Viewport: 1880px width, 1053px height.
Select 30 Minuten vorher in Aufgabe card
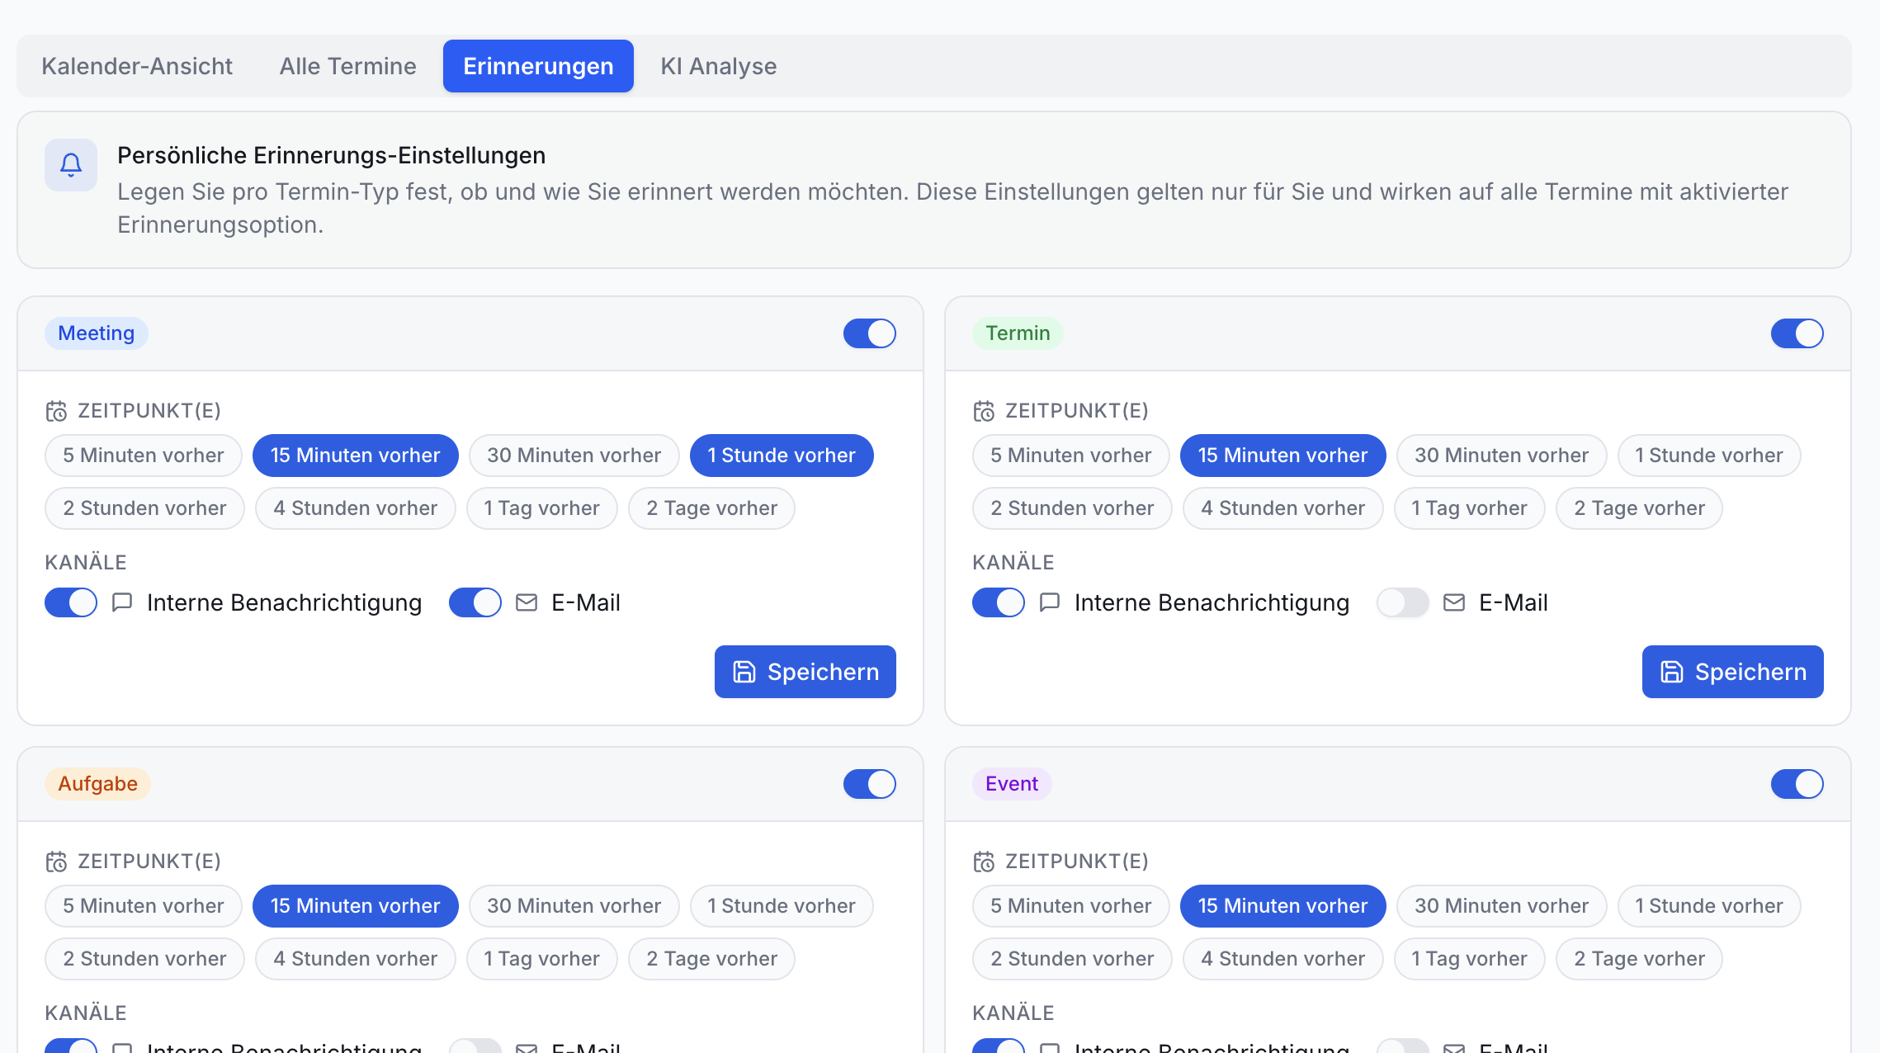tap(574, 906)
